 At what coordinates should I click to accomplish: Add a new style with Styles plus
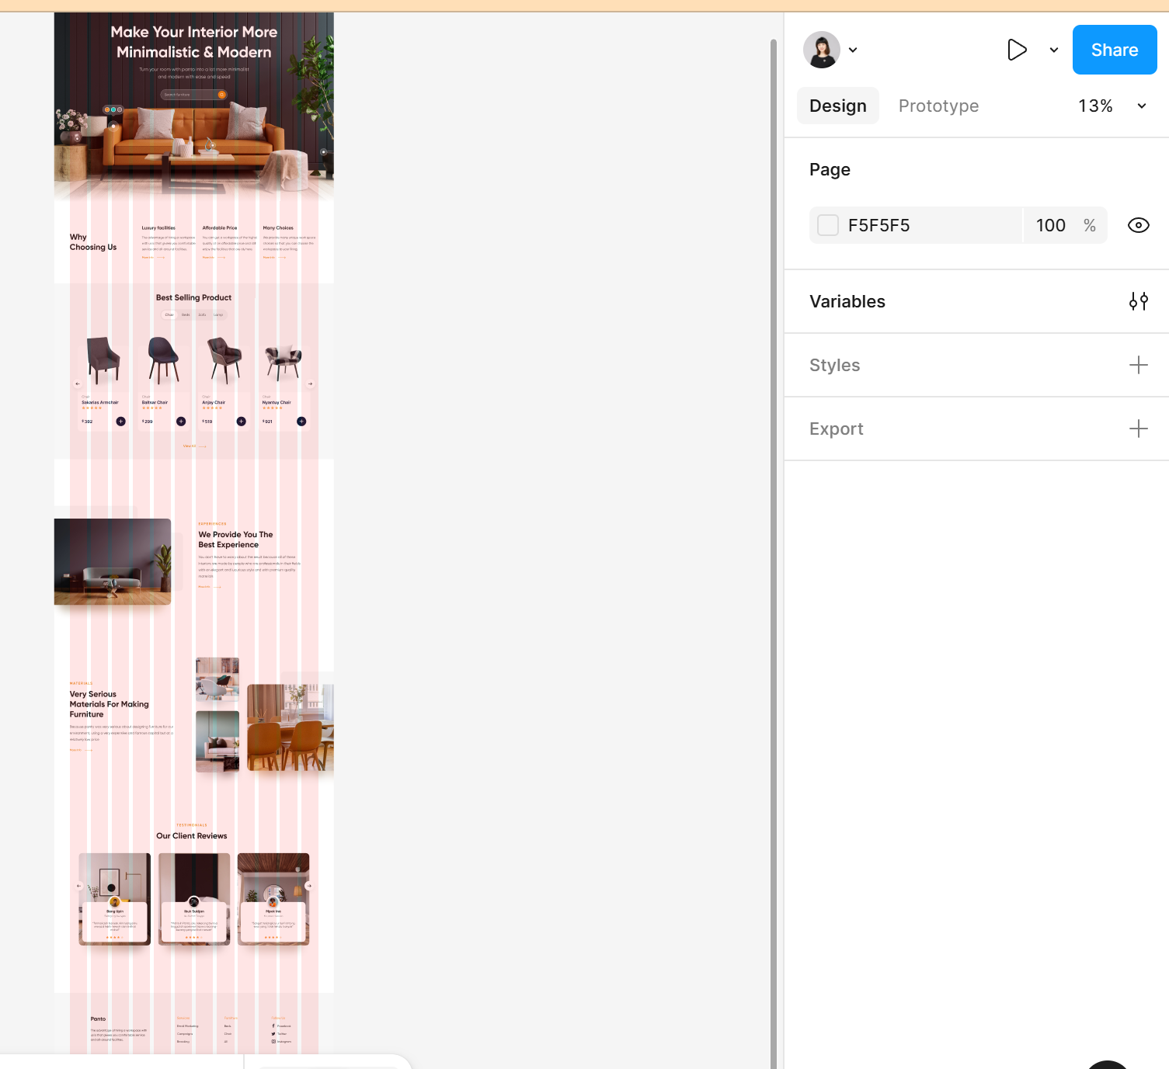click(1138, 365)
